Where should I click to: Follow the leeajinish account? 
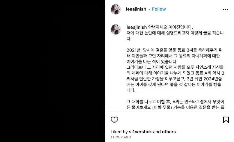click(159, 9)
